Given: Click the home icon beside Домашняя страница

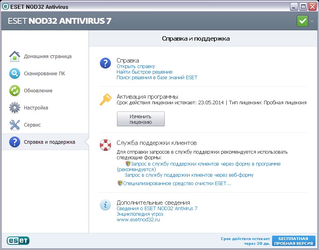Looking at the screenshot, I should coord(15,57).
